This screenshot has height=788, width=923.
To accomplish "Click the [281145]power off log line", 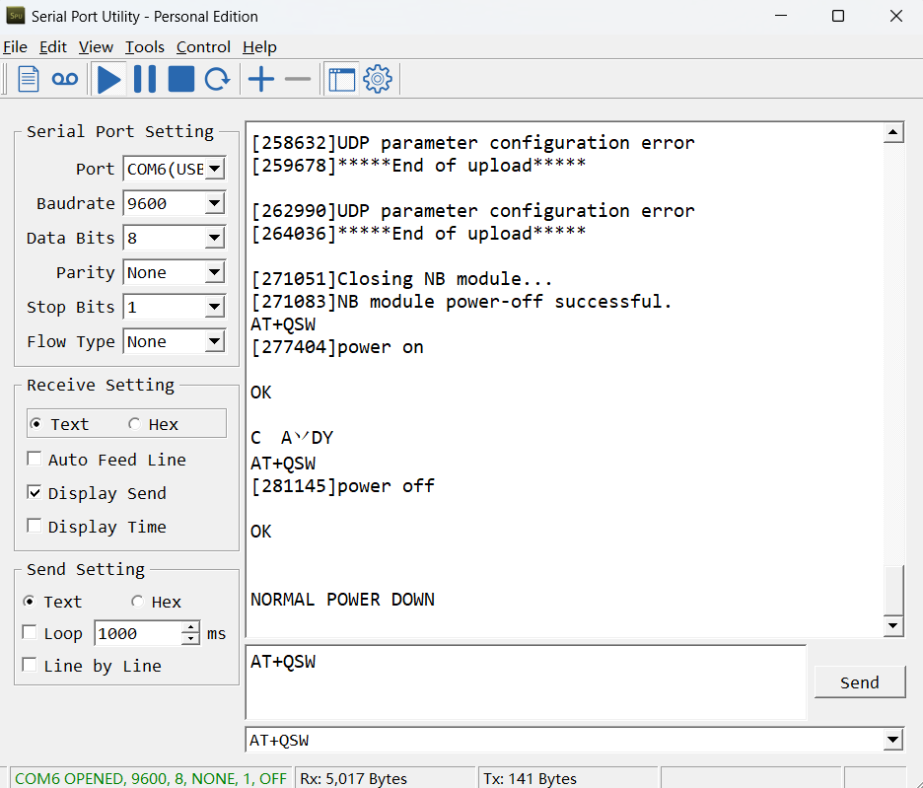I will click(342, 486).
